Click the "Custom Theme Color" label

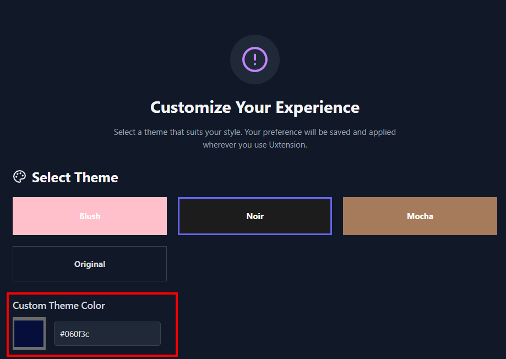59,306
